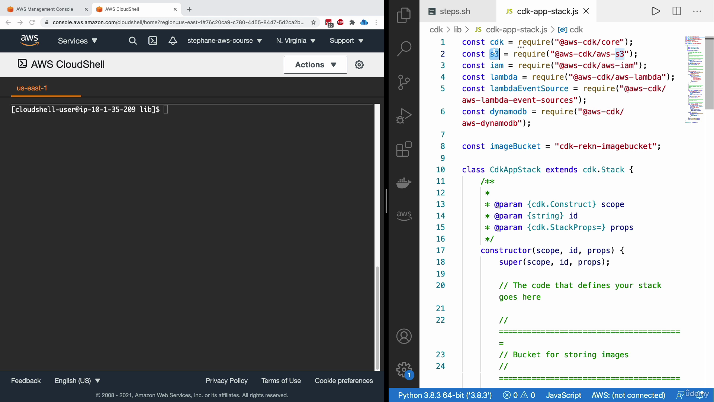Open VS Code Manage gear icon
The image size is (714, 402).
tap(404, 370)
